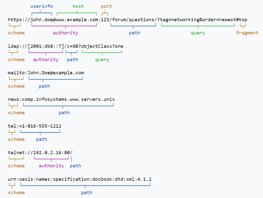This screenshot has width=263, height=198.
Task: Click the 'path' label under the tel number
Action: [41, 140]
